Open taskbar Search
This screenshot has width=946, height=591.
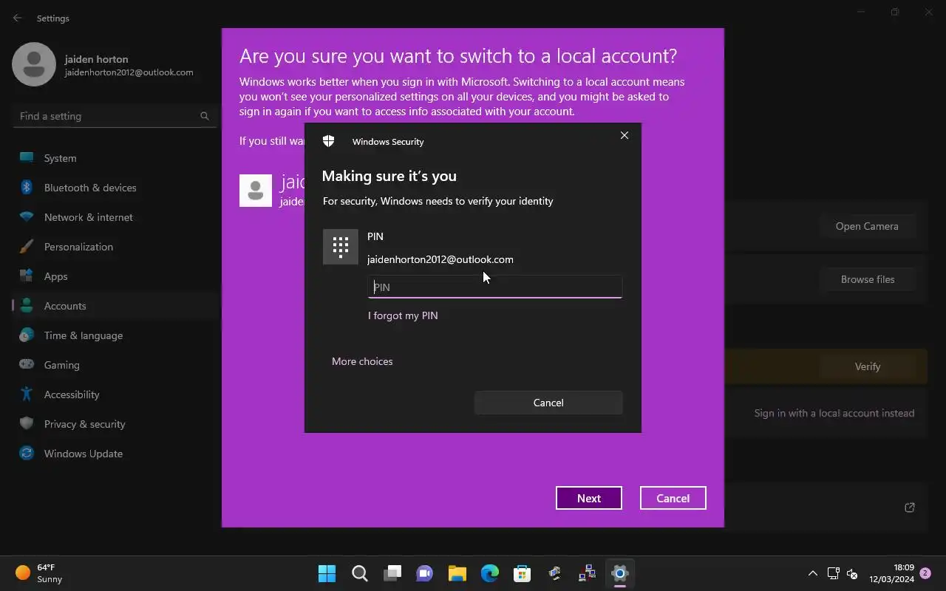[359, 573]
